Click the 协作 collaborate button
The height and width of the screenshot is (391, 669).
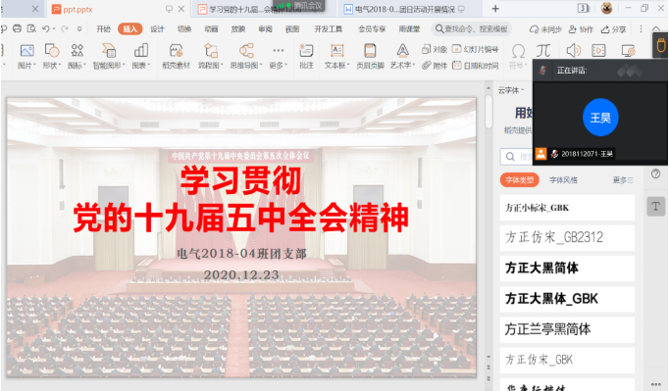pos(581,29)
